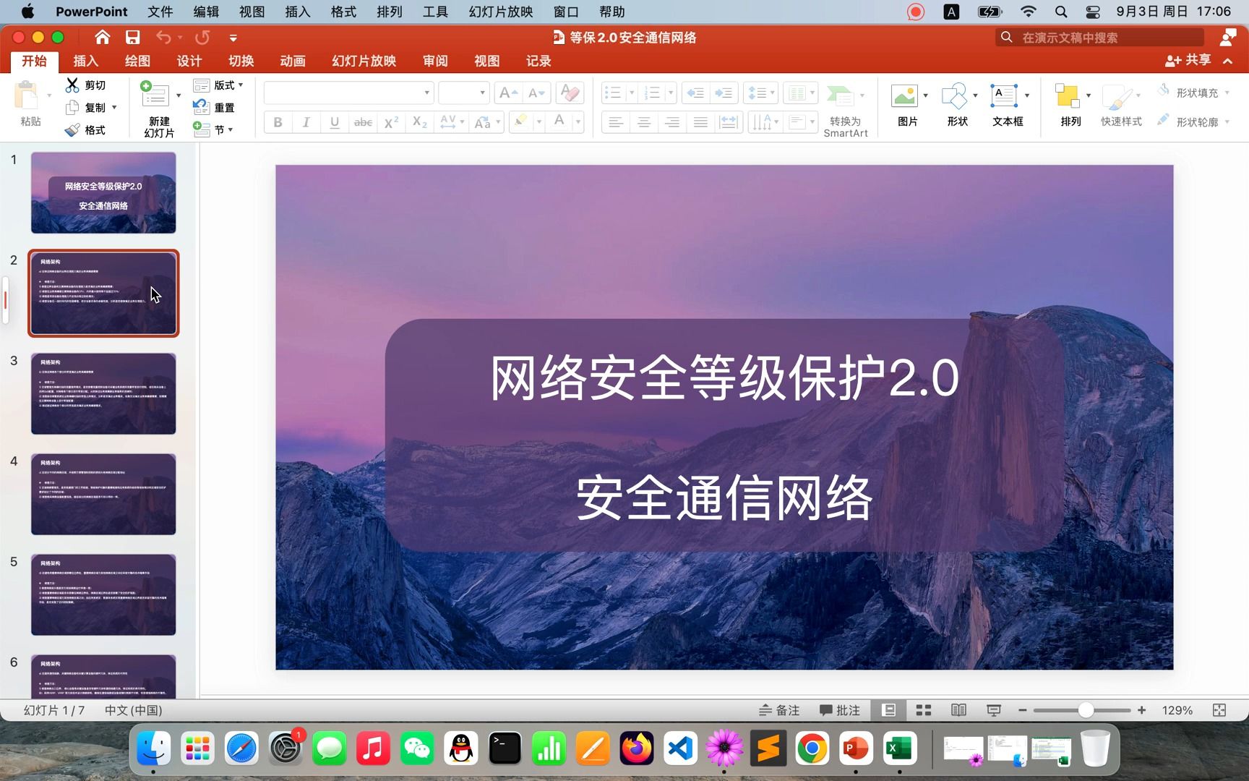
Task: Select slide 3 thumbnail
Action: pyautogui.click(x=103, y=394)
